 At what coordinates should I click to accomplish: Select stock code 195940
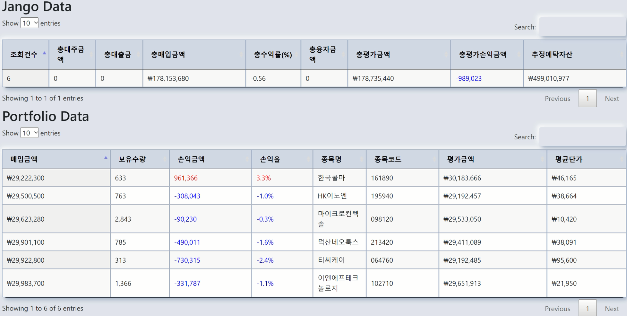[402, 196]
